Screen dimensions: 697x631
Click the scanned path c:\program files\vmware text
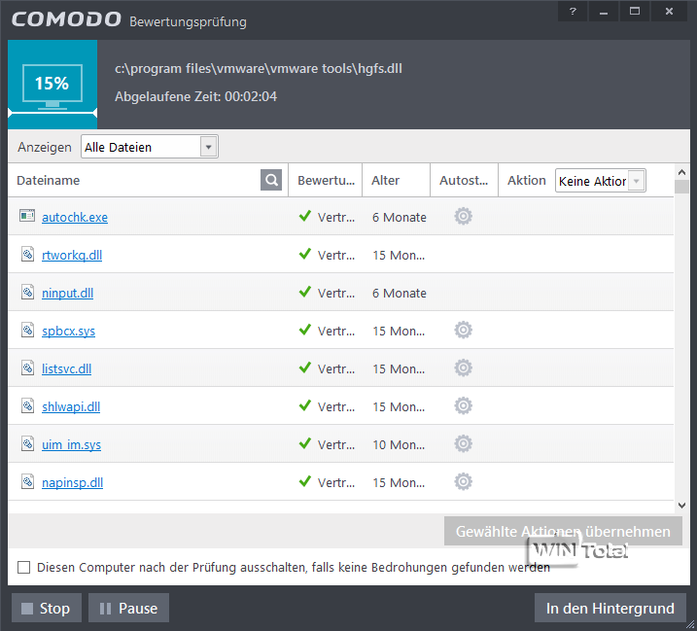click(x=259, y=68)
